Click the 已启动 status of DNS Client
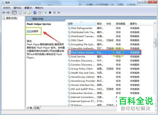The height and width of the screenshot is (115, 158). [x=110, y=40]
